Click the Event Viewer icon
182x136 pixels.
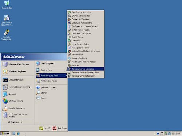(x=69, y=37)
